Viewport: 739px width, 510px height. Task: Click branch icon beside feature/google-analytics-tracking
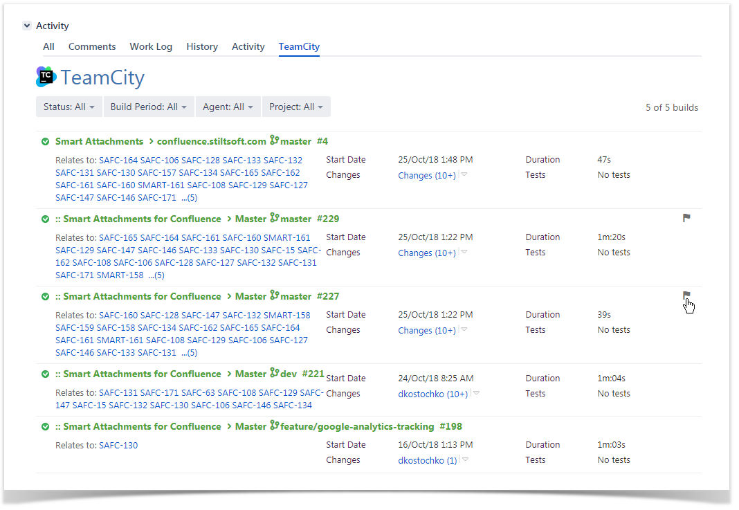tap(274, 426)
